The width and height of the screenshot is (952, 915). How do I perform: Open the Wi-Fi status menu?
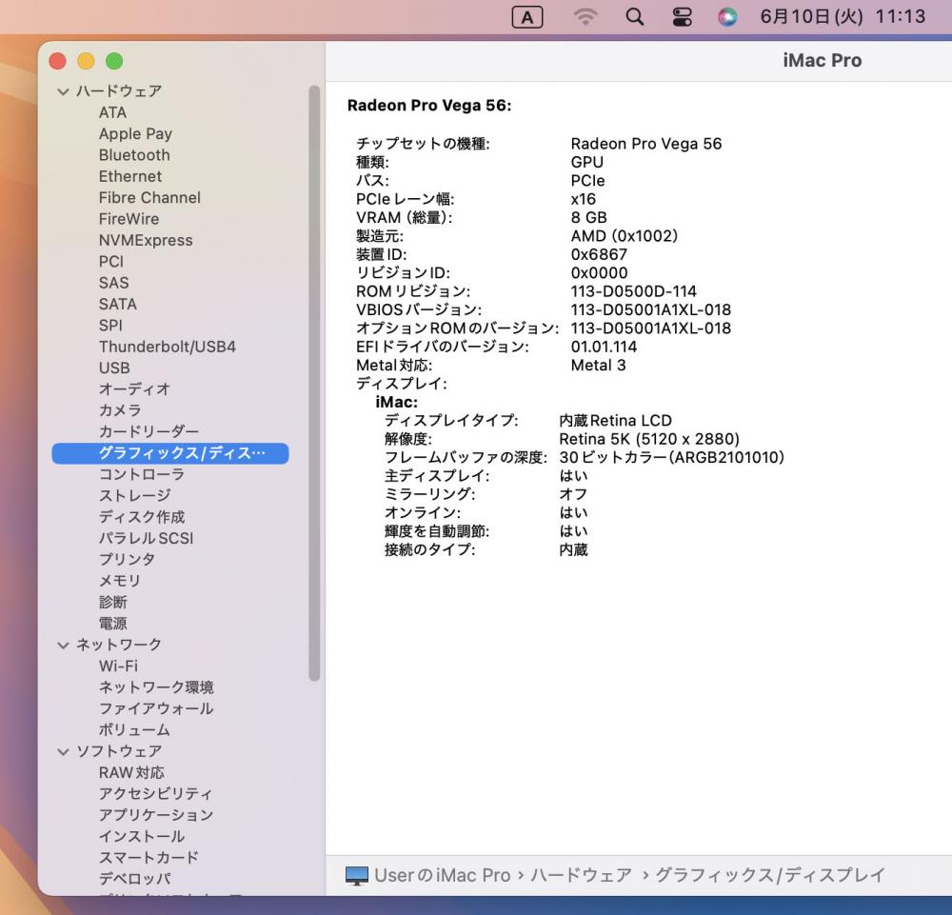click(x=585, y=17)
